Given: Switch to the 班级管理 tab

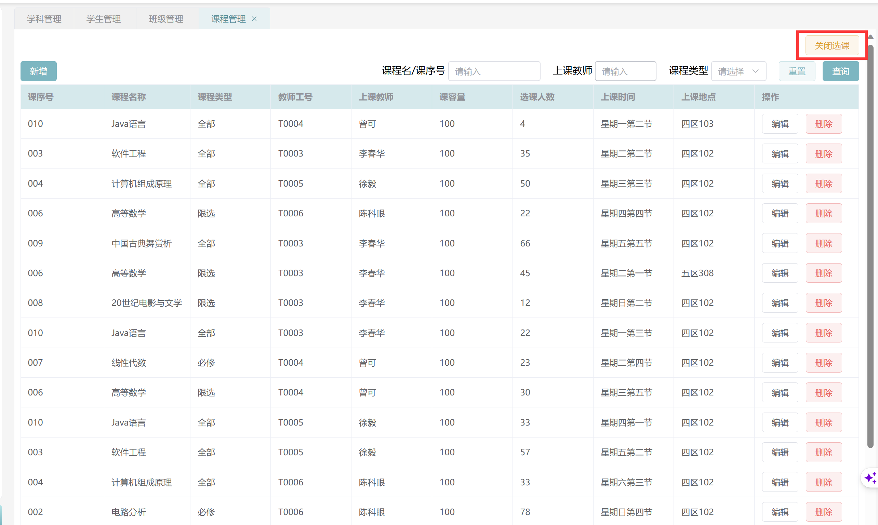Looking at the screenshot, I should [x=166, y=19].
